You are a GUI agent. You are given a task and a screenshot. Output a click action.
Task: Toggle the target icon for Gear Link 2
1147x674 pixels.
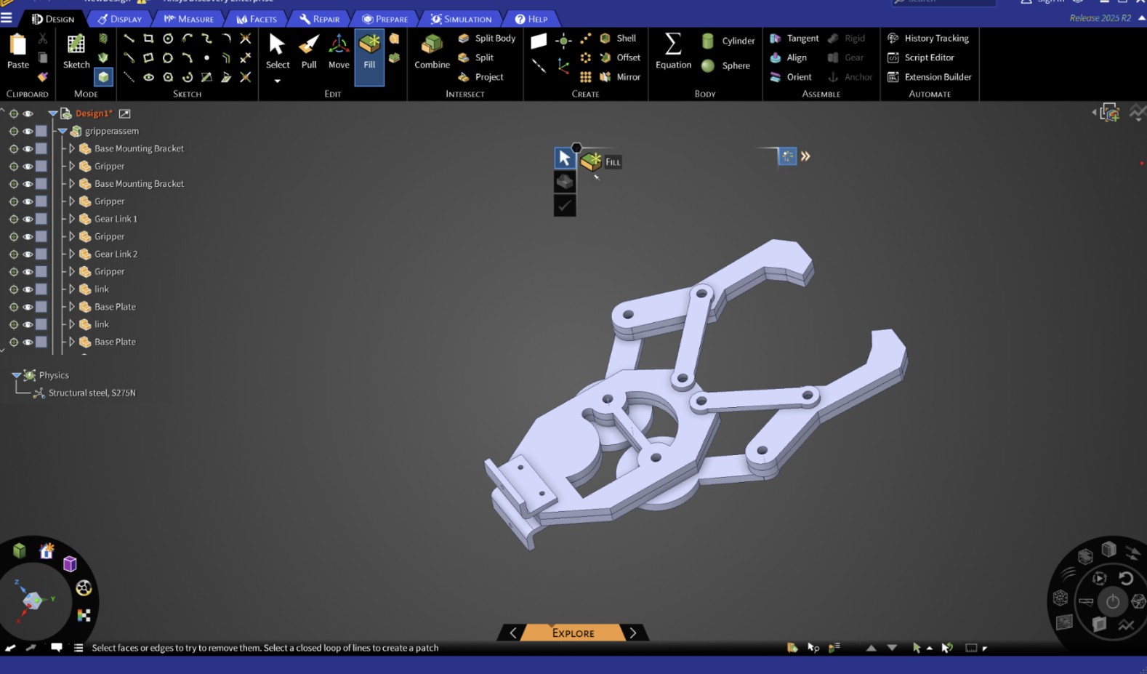(x=13, y=254)
